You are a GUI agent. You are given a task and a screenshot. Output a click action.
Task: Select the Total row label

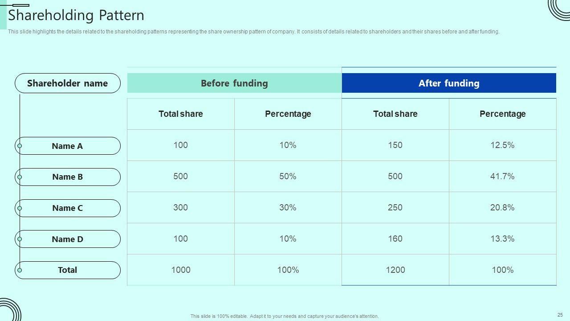68,270
